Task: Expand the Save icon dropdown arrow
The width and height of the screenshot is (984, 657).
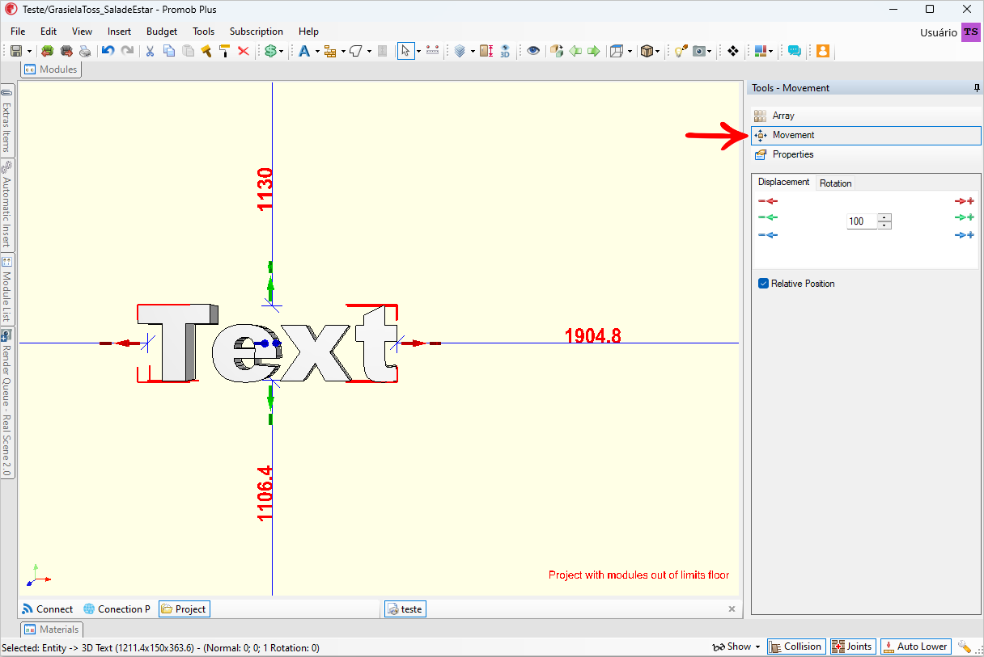Action: pyautogui.click(x=28, y=51)
